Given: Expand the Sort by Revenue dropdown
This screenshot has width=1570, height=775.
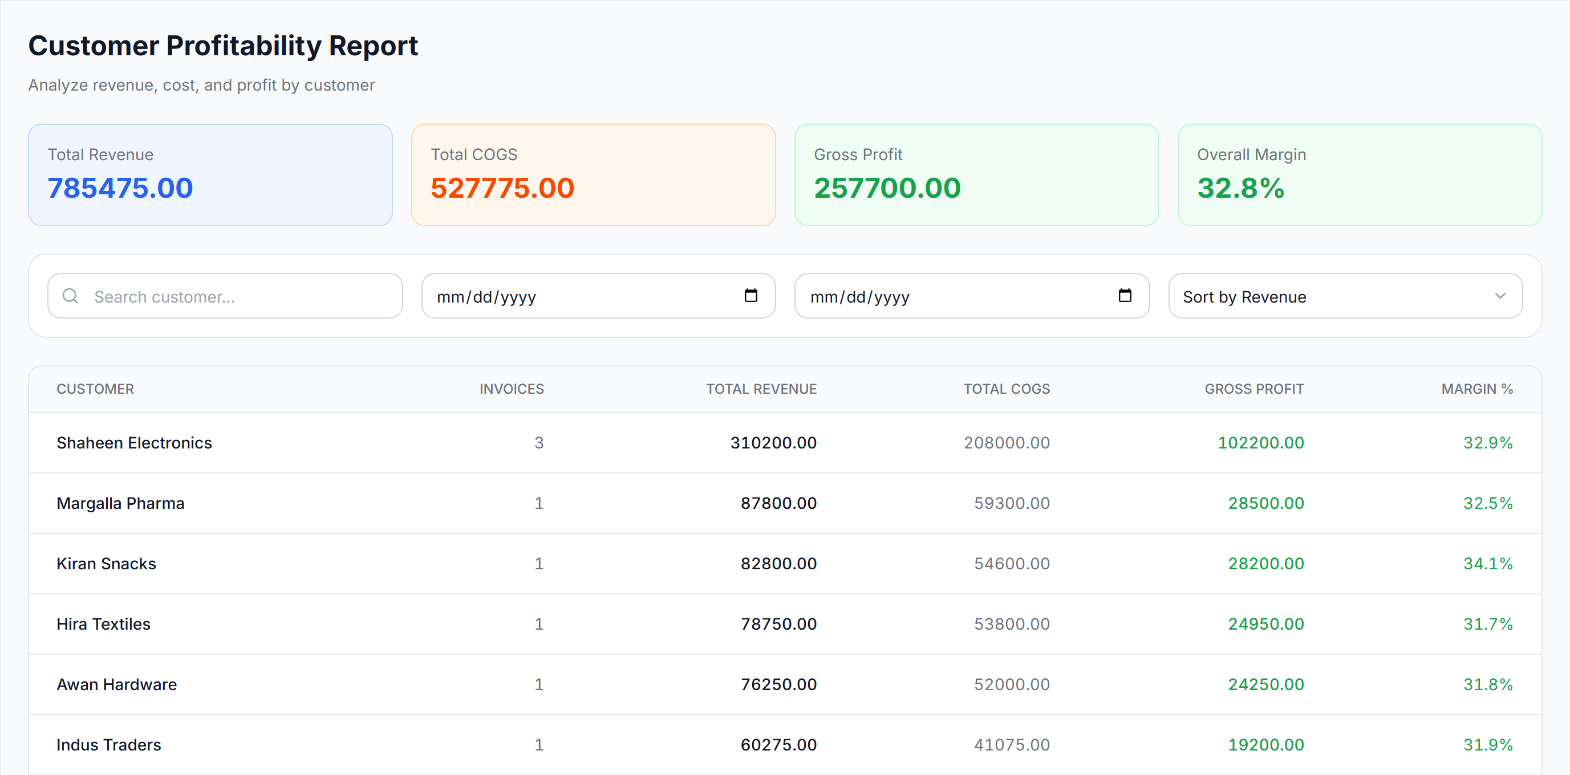Looking at the screenshot, I should (1345, 296).
